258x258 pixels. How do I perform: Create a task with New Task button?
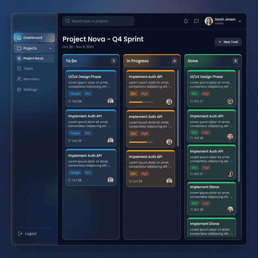[x=228, y=42]
